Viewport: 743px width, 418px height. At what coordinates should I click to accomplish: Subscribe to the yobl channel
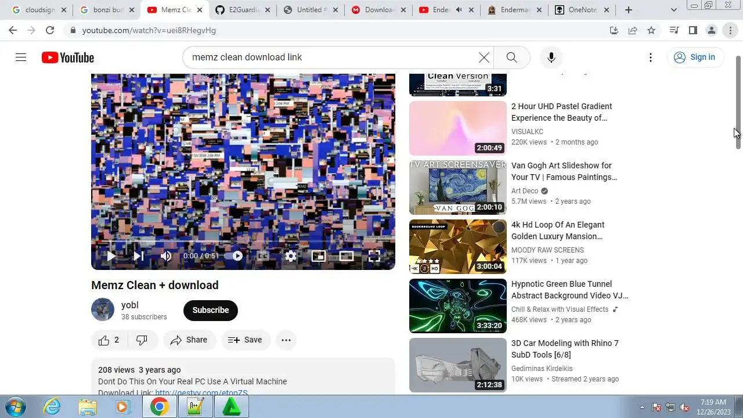211,310
